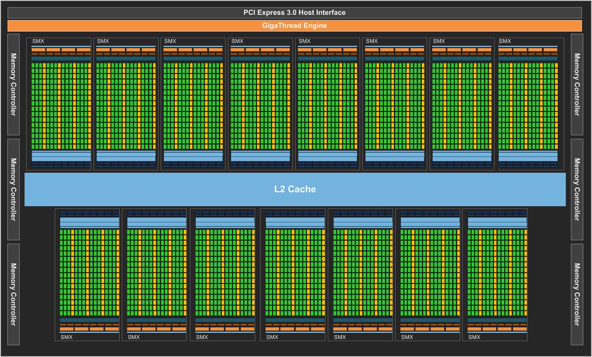This screenshot has height=357, width=592.
Task: Select the SMX label on the fifth top unit
Action: [x=304, y=41]
